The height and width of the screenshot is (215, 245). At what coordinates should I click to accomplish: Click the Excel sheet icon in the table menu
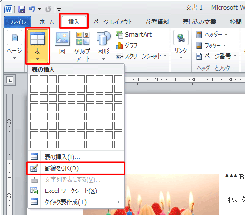click(x=34, y=191)
